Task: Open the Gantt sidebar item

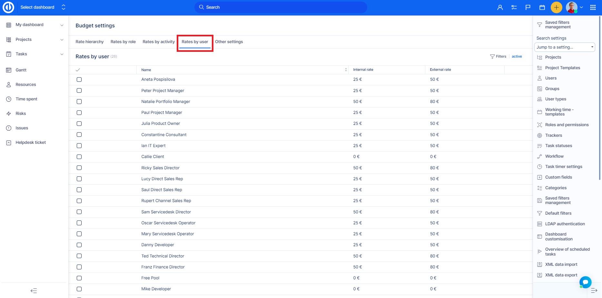Action: [x=21, y=70]
